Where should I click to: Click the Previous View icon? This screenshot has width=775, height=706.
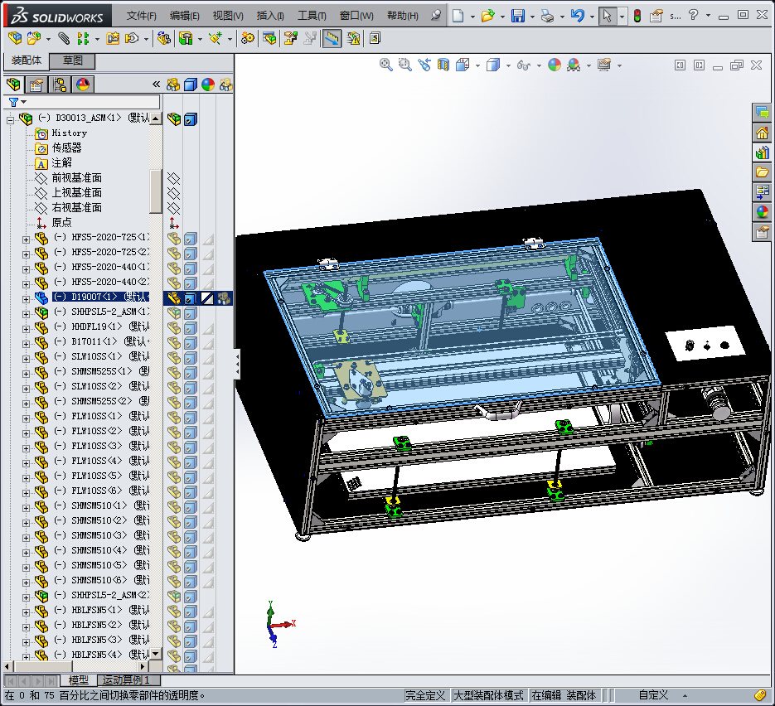pyautogui.click(x=424, y=65)
